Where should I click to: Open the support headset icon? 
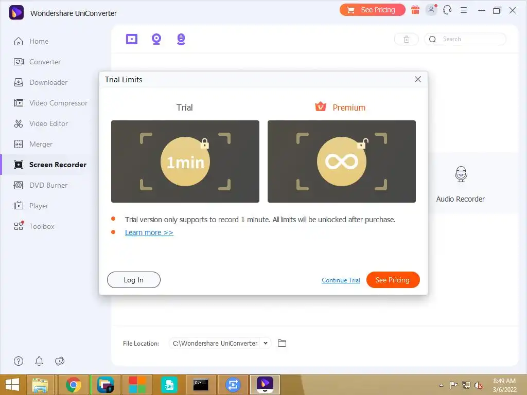[x=447, y=10]
